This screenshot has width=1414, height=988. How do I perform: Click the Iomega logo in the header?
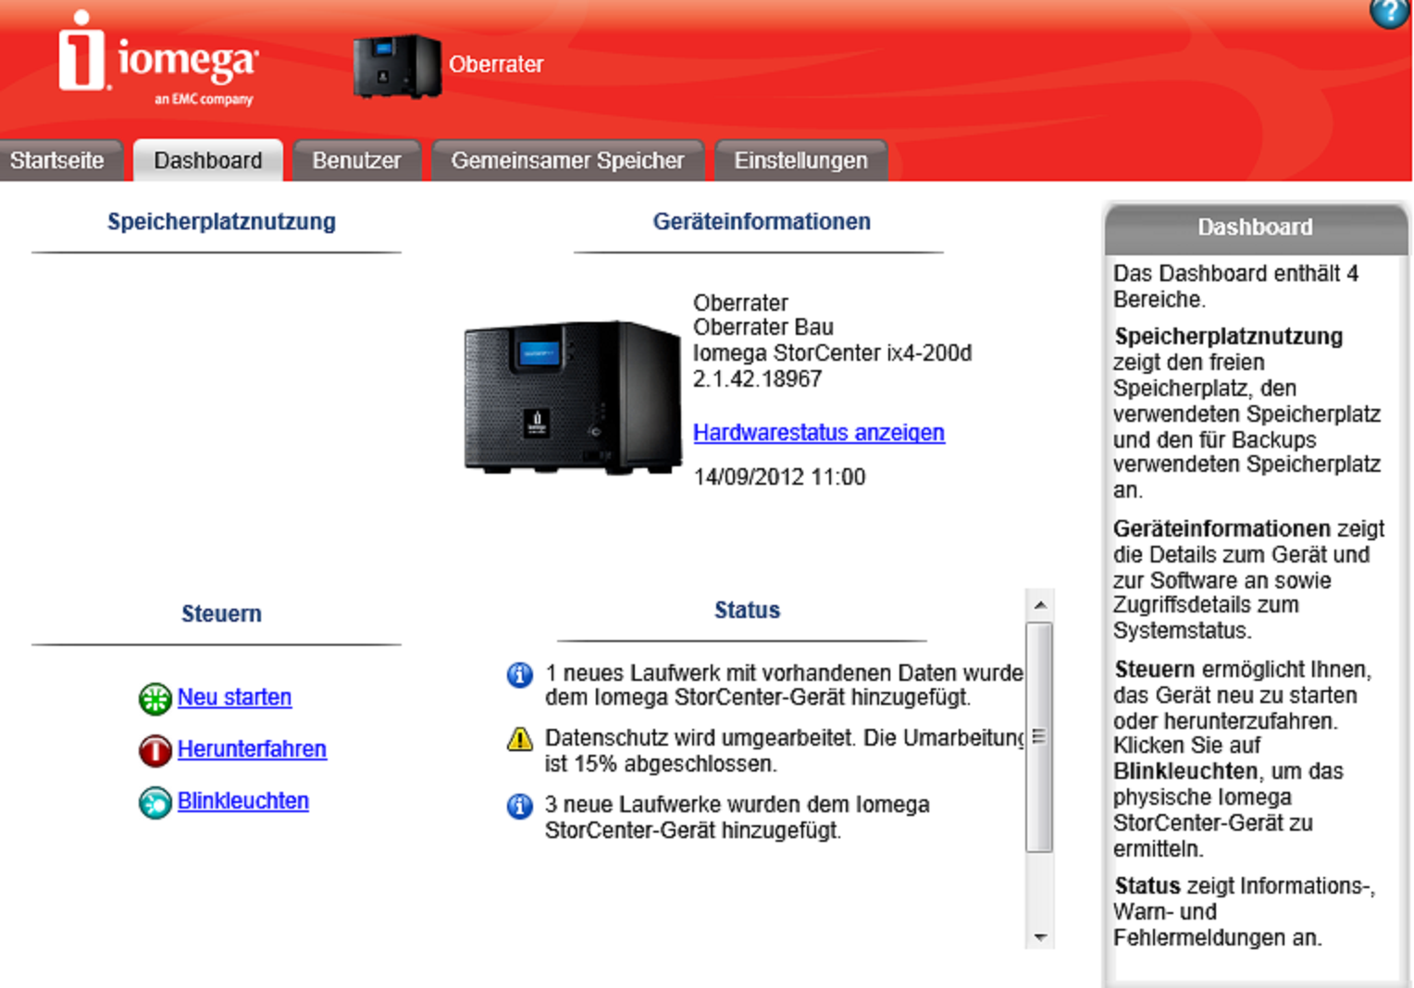pyautogui.click(x=158, y=58)
